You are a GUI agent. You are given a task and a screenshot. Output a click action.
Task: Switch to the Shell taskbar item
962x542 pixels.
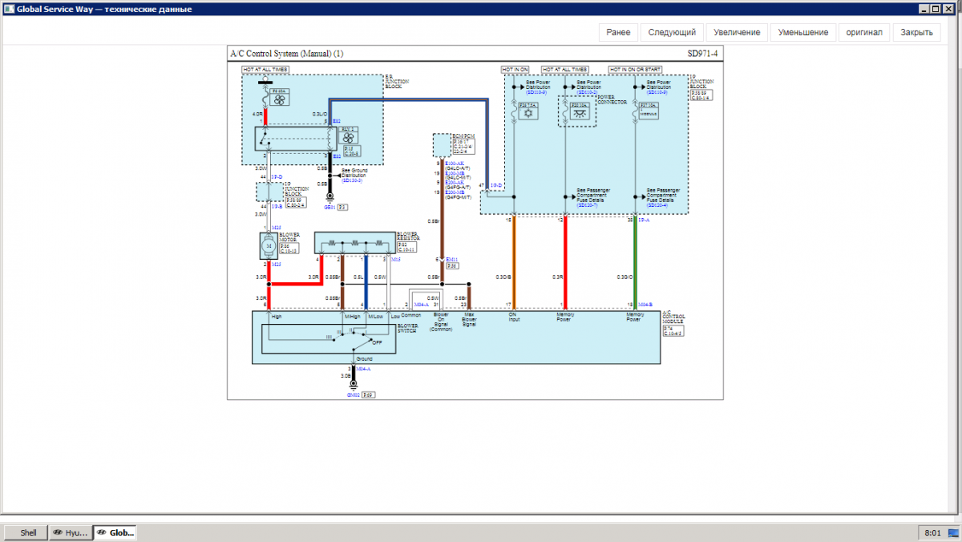(x=28, y=532)
